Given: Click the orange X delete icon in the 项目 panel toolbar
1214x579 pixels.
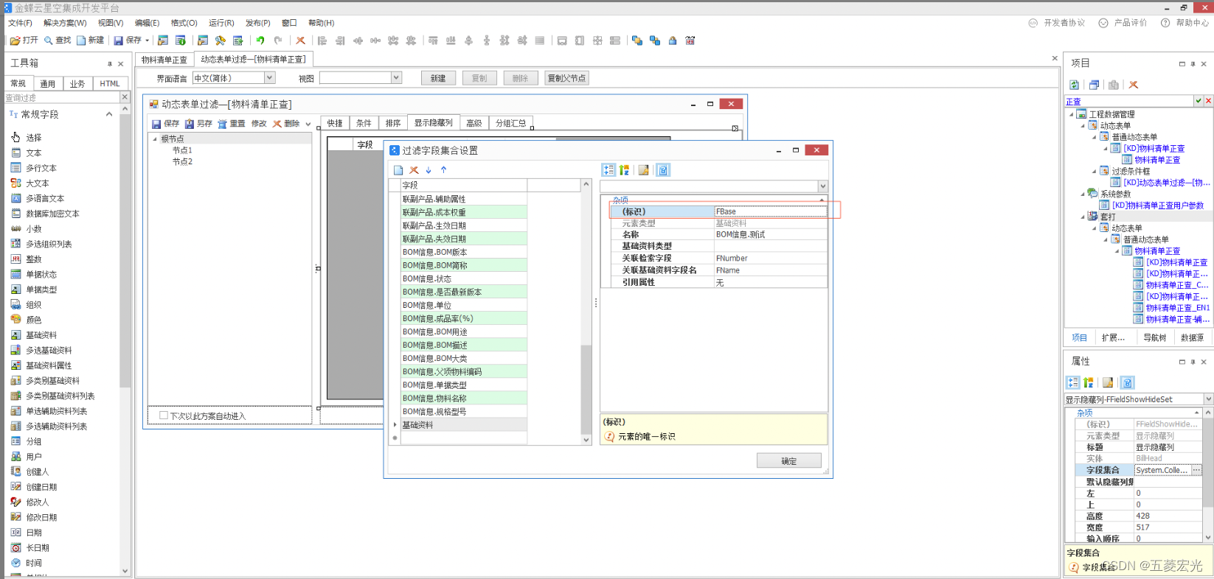Looking at the screenshot, I should tap(1134, 85).
